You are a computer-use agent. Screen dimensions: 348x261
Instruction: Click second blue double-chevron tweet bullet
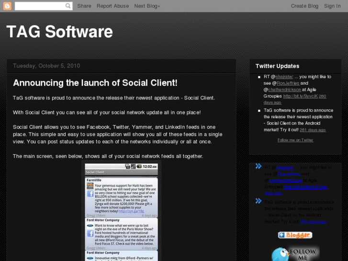click(x=258, y=201)
